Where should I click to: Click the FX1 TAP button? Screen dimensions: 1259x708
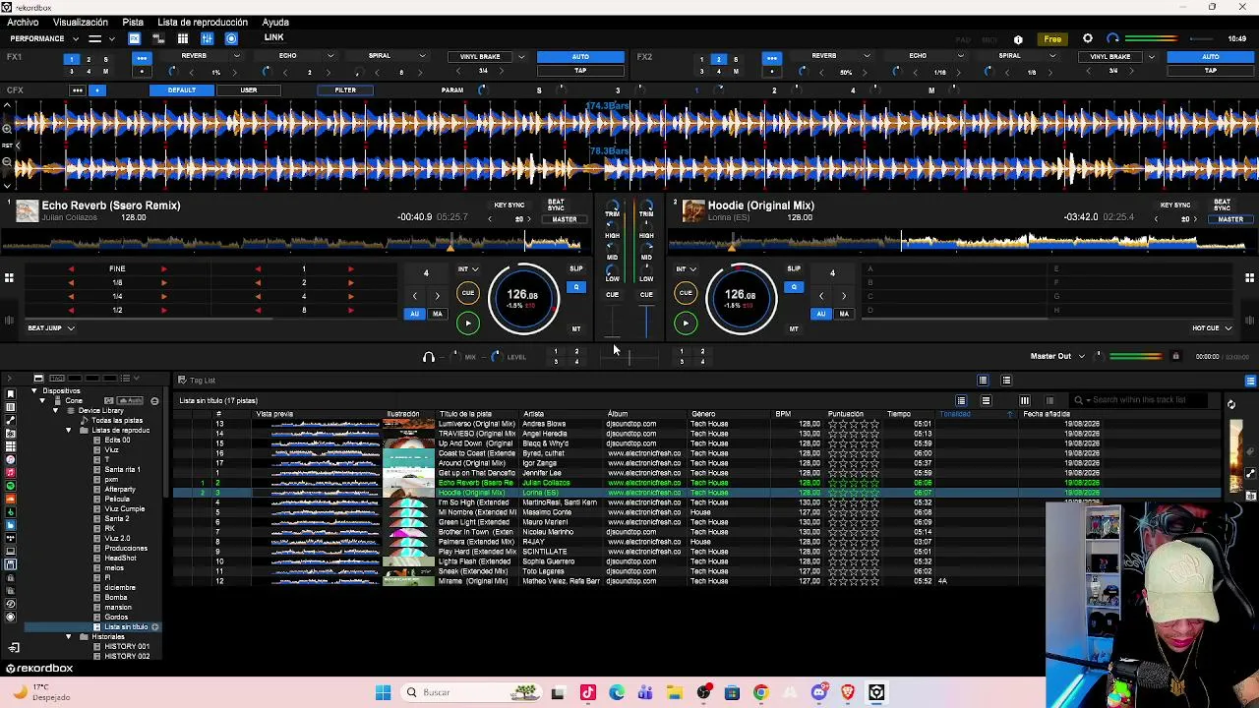[x=580, y=71]
